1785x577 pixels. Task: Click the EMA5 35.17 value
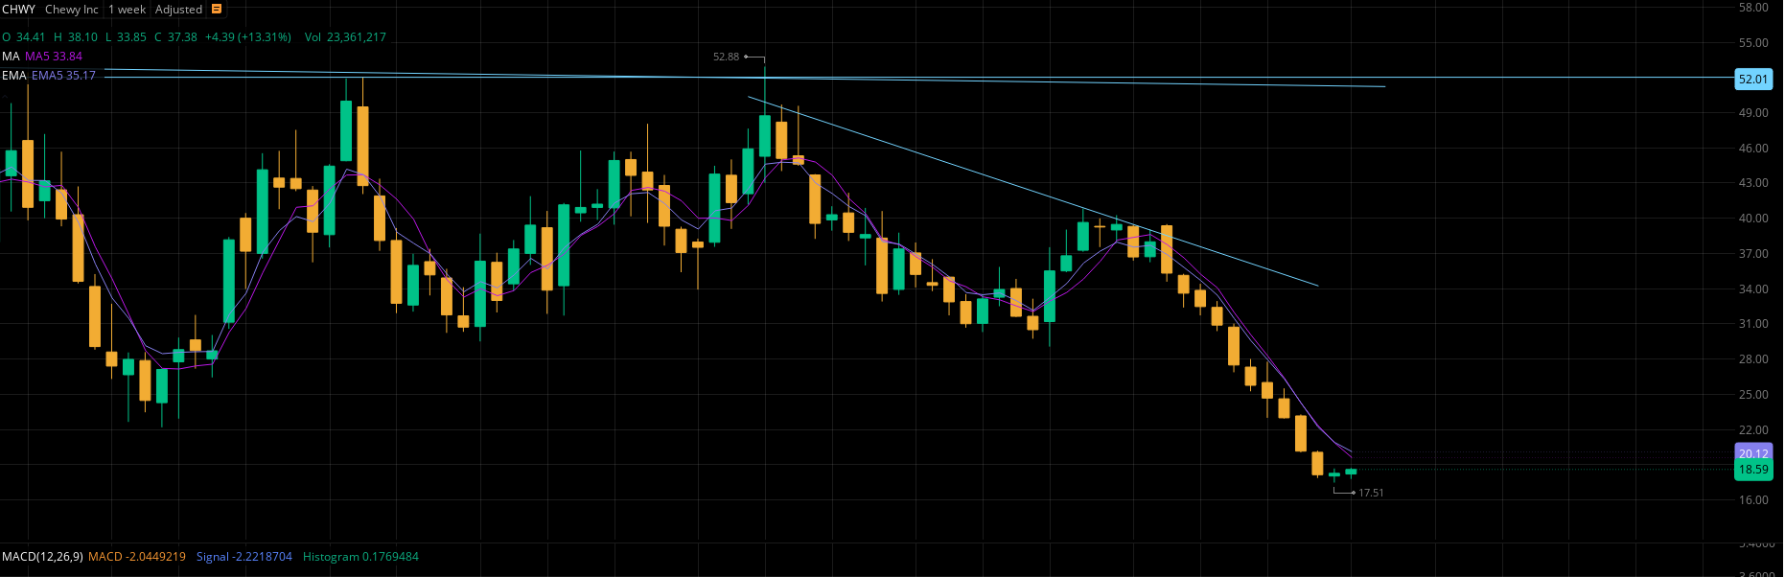point(63,76)
